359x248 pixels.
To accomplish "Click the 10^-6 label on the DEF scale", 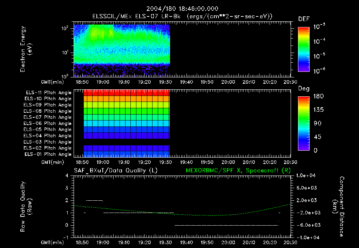I will pyautogui.click(x=319, y=71).
